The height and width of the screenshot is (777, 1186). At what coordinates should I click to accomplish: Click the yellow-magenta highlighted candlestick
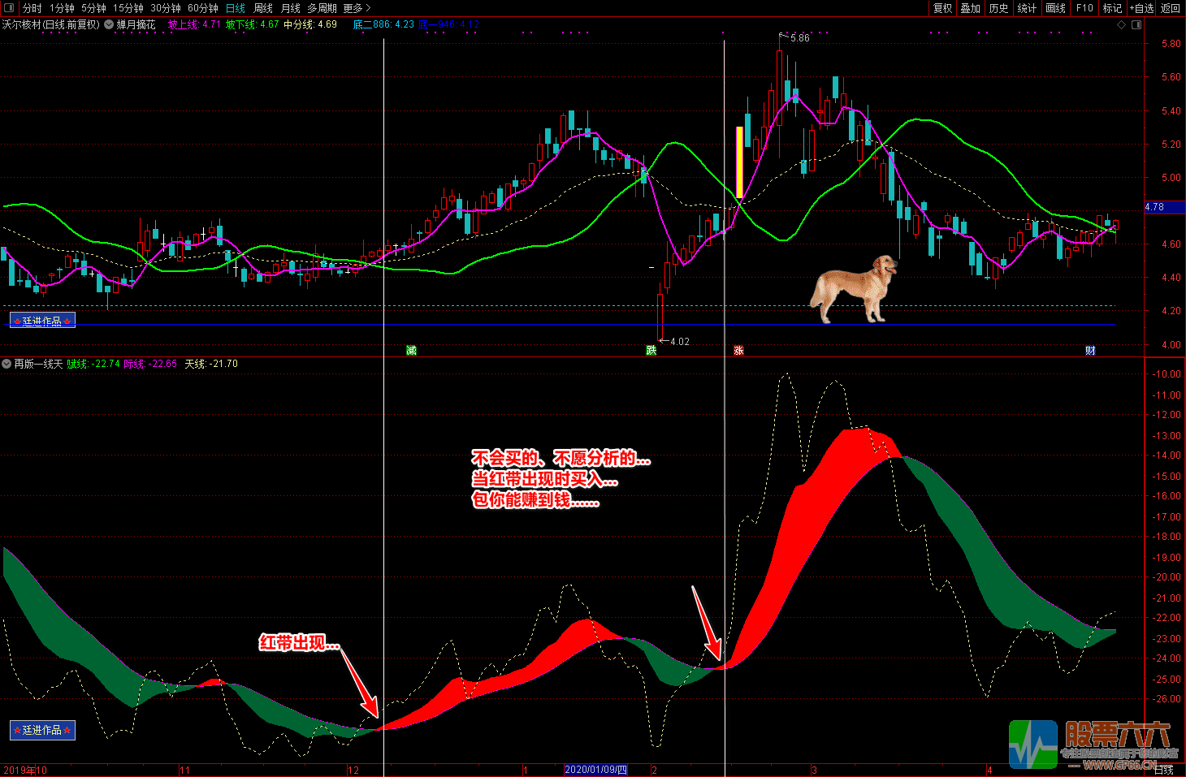coord(739,162)
